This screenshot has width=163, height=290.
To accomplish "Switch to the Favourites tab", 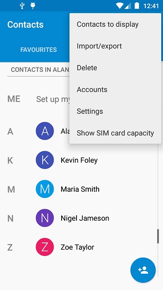I will pos(38,49).
